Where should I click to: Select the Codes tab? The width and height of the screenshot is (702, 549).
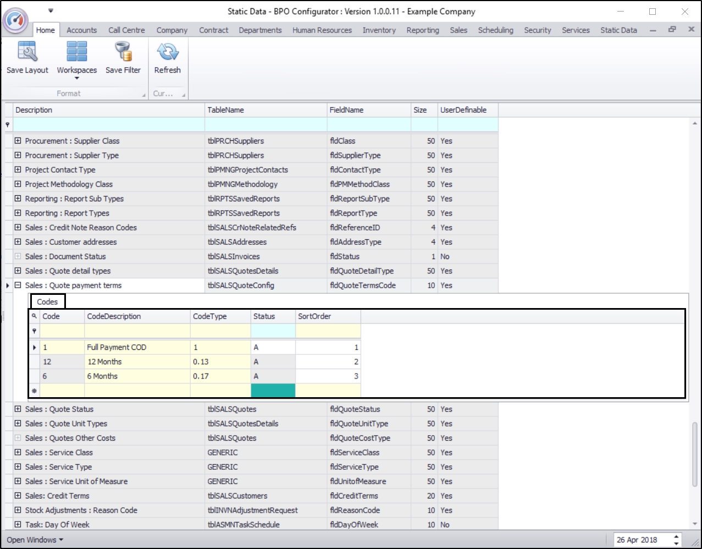point(47,301)
